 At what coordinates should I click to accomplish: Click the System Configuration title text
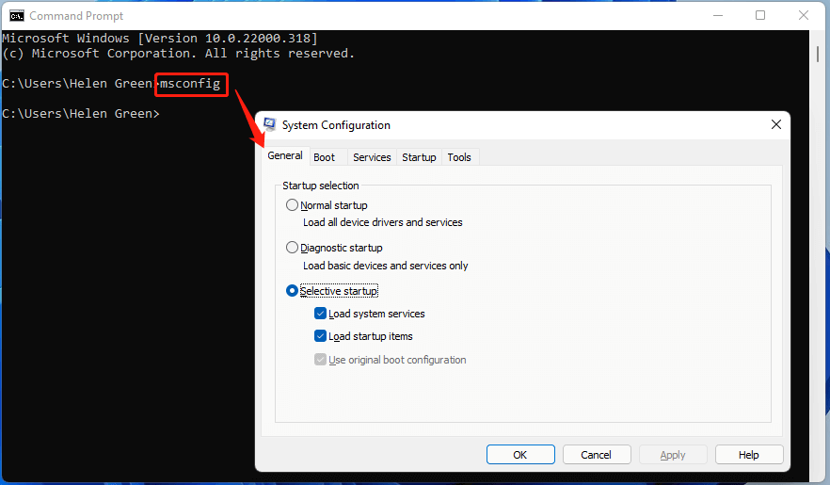pyautogui.click(x=336, y=125)
